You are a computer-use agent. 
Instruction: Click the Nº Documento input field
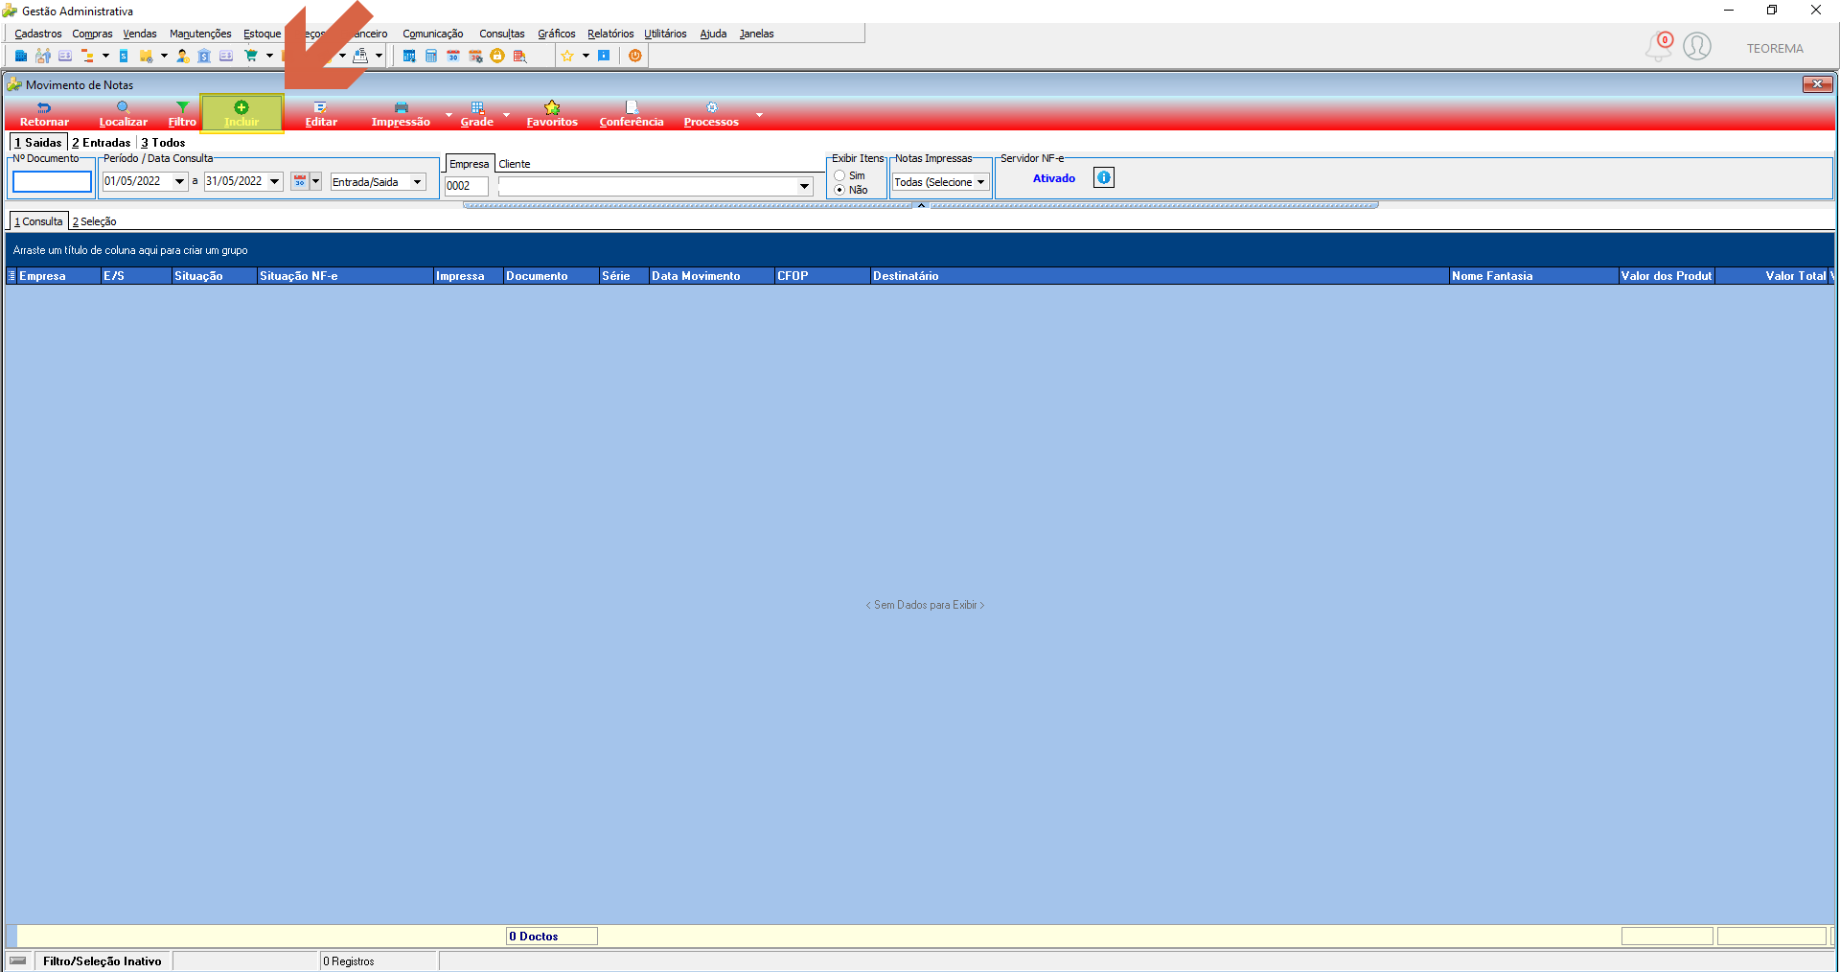point(52,181)
